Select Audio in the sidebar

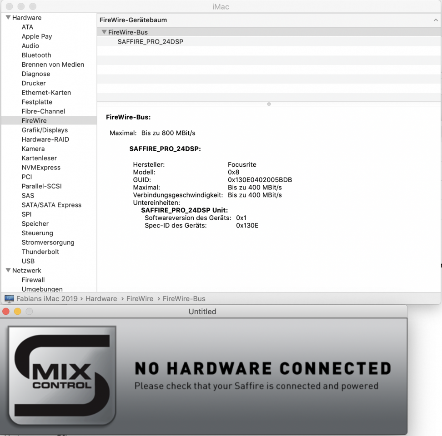click(x=30, y=45)
